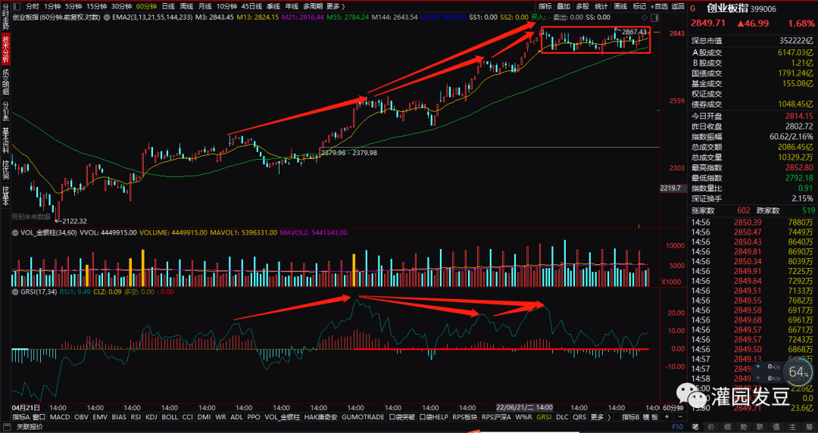
Task: Open the 季线 quarterly period
Action: coord(273,6)
